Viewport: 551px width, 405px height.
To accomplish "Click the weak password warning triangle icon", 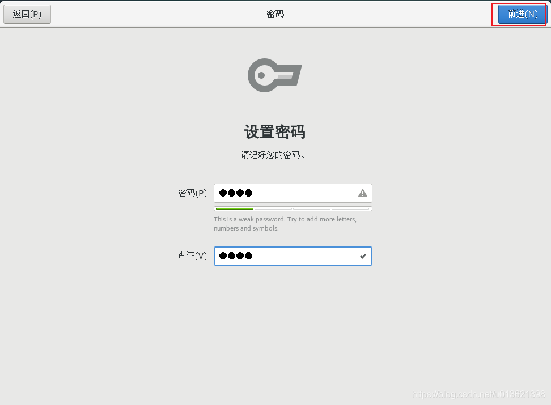I will pos(363,193).
